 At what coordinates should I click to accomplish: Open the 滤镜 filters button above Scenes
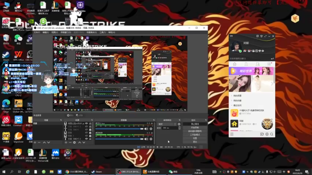pos(80,115)
